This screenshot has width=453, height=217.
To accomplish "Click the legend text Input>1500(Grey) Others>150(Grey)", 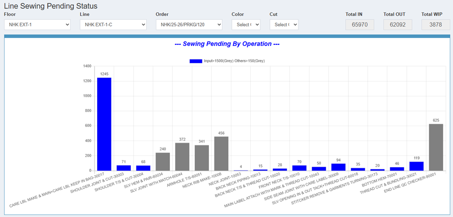I will click(x=234, y=61).
